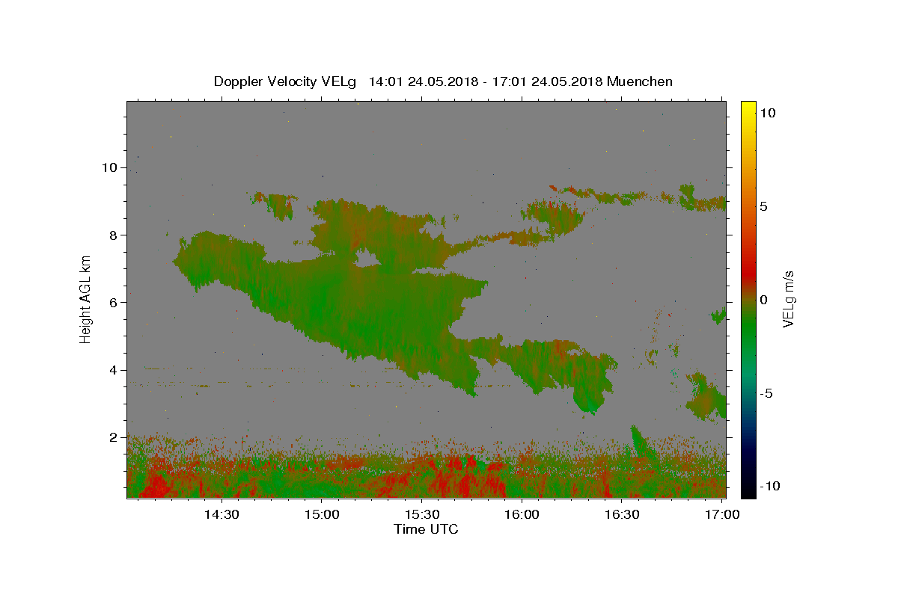Click the height tick label 2
The width and height of the screenshot is (898, 598).
pyautogui.click(x=113, y=437)
